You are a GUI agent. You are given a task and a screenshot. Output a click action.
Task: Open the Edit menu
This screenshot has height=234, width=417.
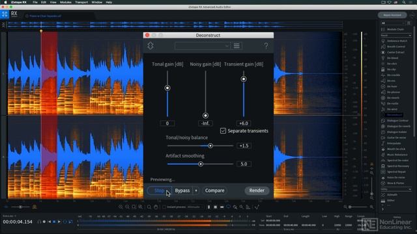coord(44,2)
